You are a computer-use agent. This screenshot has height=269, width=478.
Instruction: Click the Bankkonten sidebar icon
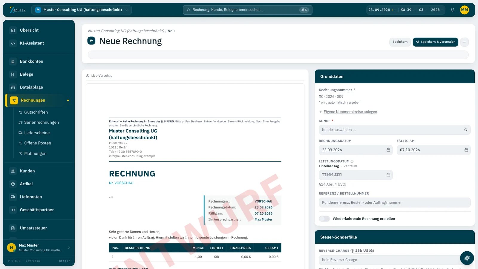coord(13,62)
